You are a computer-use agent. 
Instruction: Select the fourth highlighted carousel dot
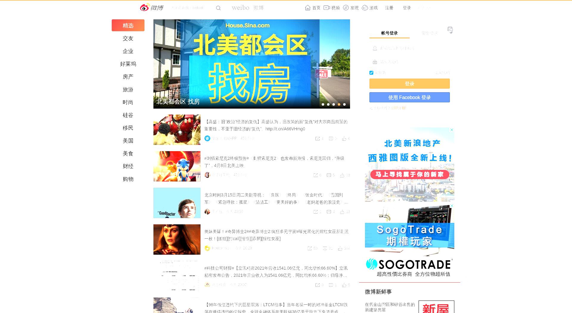339,104
